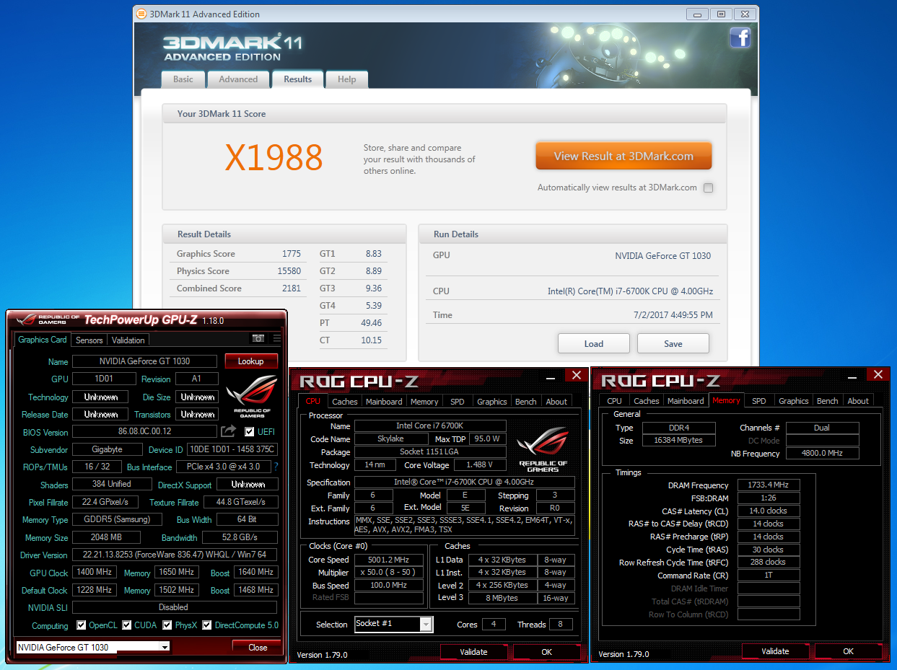The width and height of the screenshot is (897, 670).
Task: Open the Facebook icon in 3DMark header
Action: [x=740, y=38]
